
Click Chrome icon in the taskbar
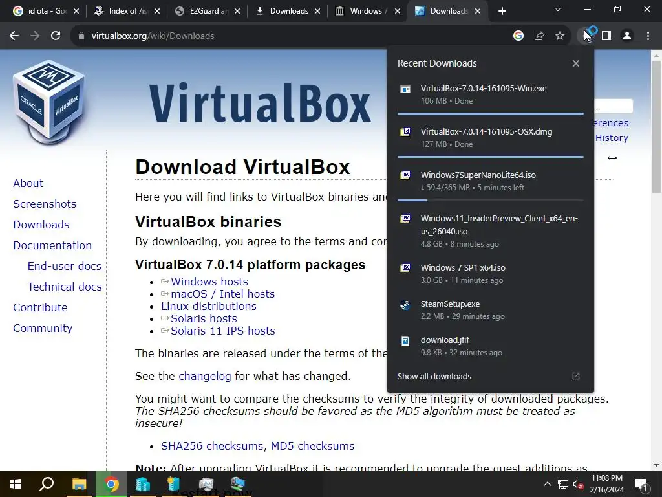coord(111,484)
